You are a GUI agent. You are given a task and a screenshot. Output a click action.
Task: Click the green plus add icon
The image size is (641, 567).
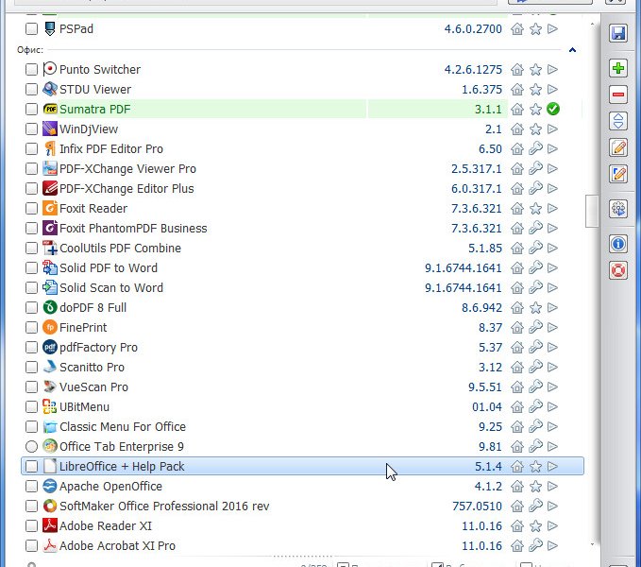click(618, 68)
